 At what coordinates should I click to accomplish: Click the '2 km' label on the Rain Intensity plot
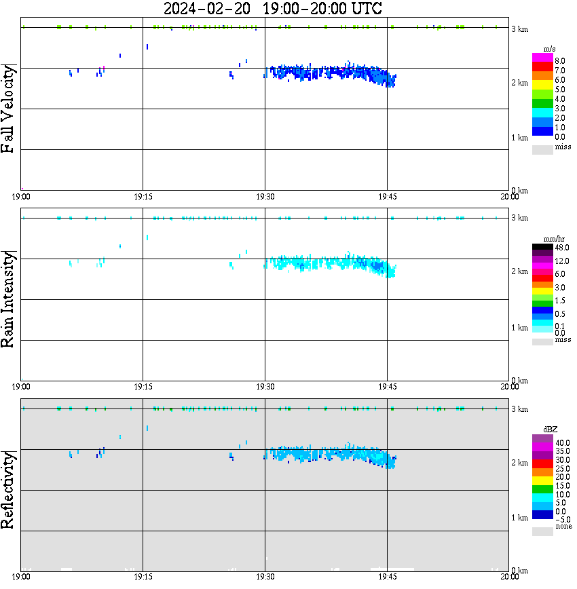[519, 271]
